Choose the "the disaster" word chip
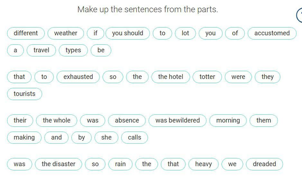 (59, 164)
